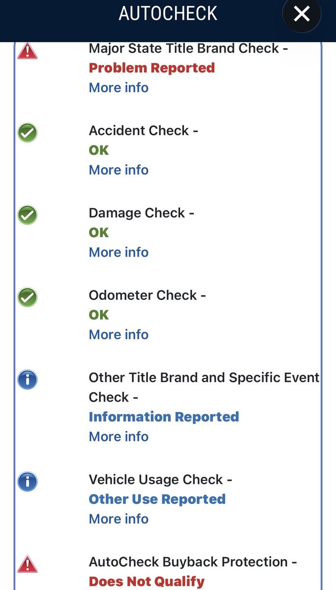The height and width of the screenshot is (590, 336).
Task: Click the green checkmark beside Damage Check
Action: point(28,215)
